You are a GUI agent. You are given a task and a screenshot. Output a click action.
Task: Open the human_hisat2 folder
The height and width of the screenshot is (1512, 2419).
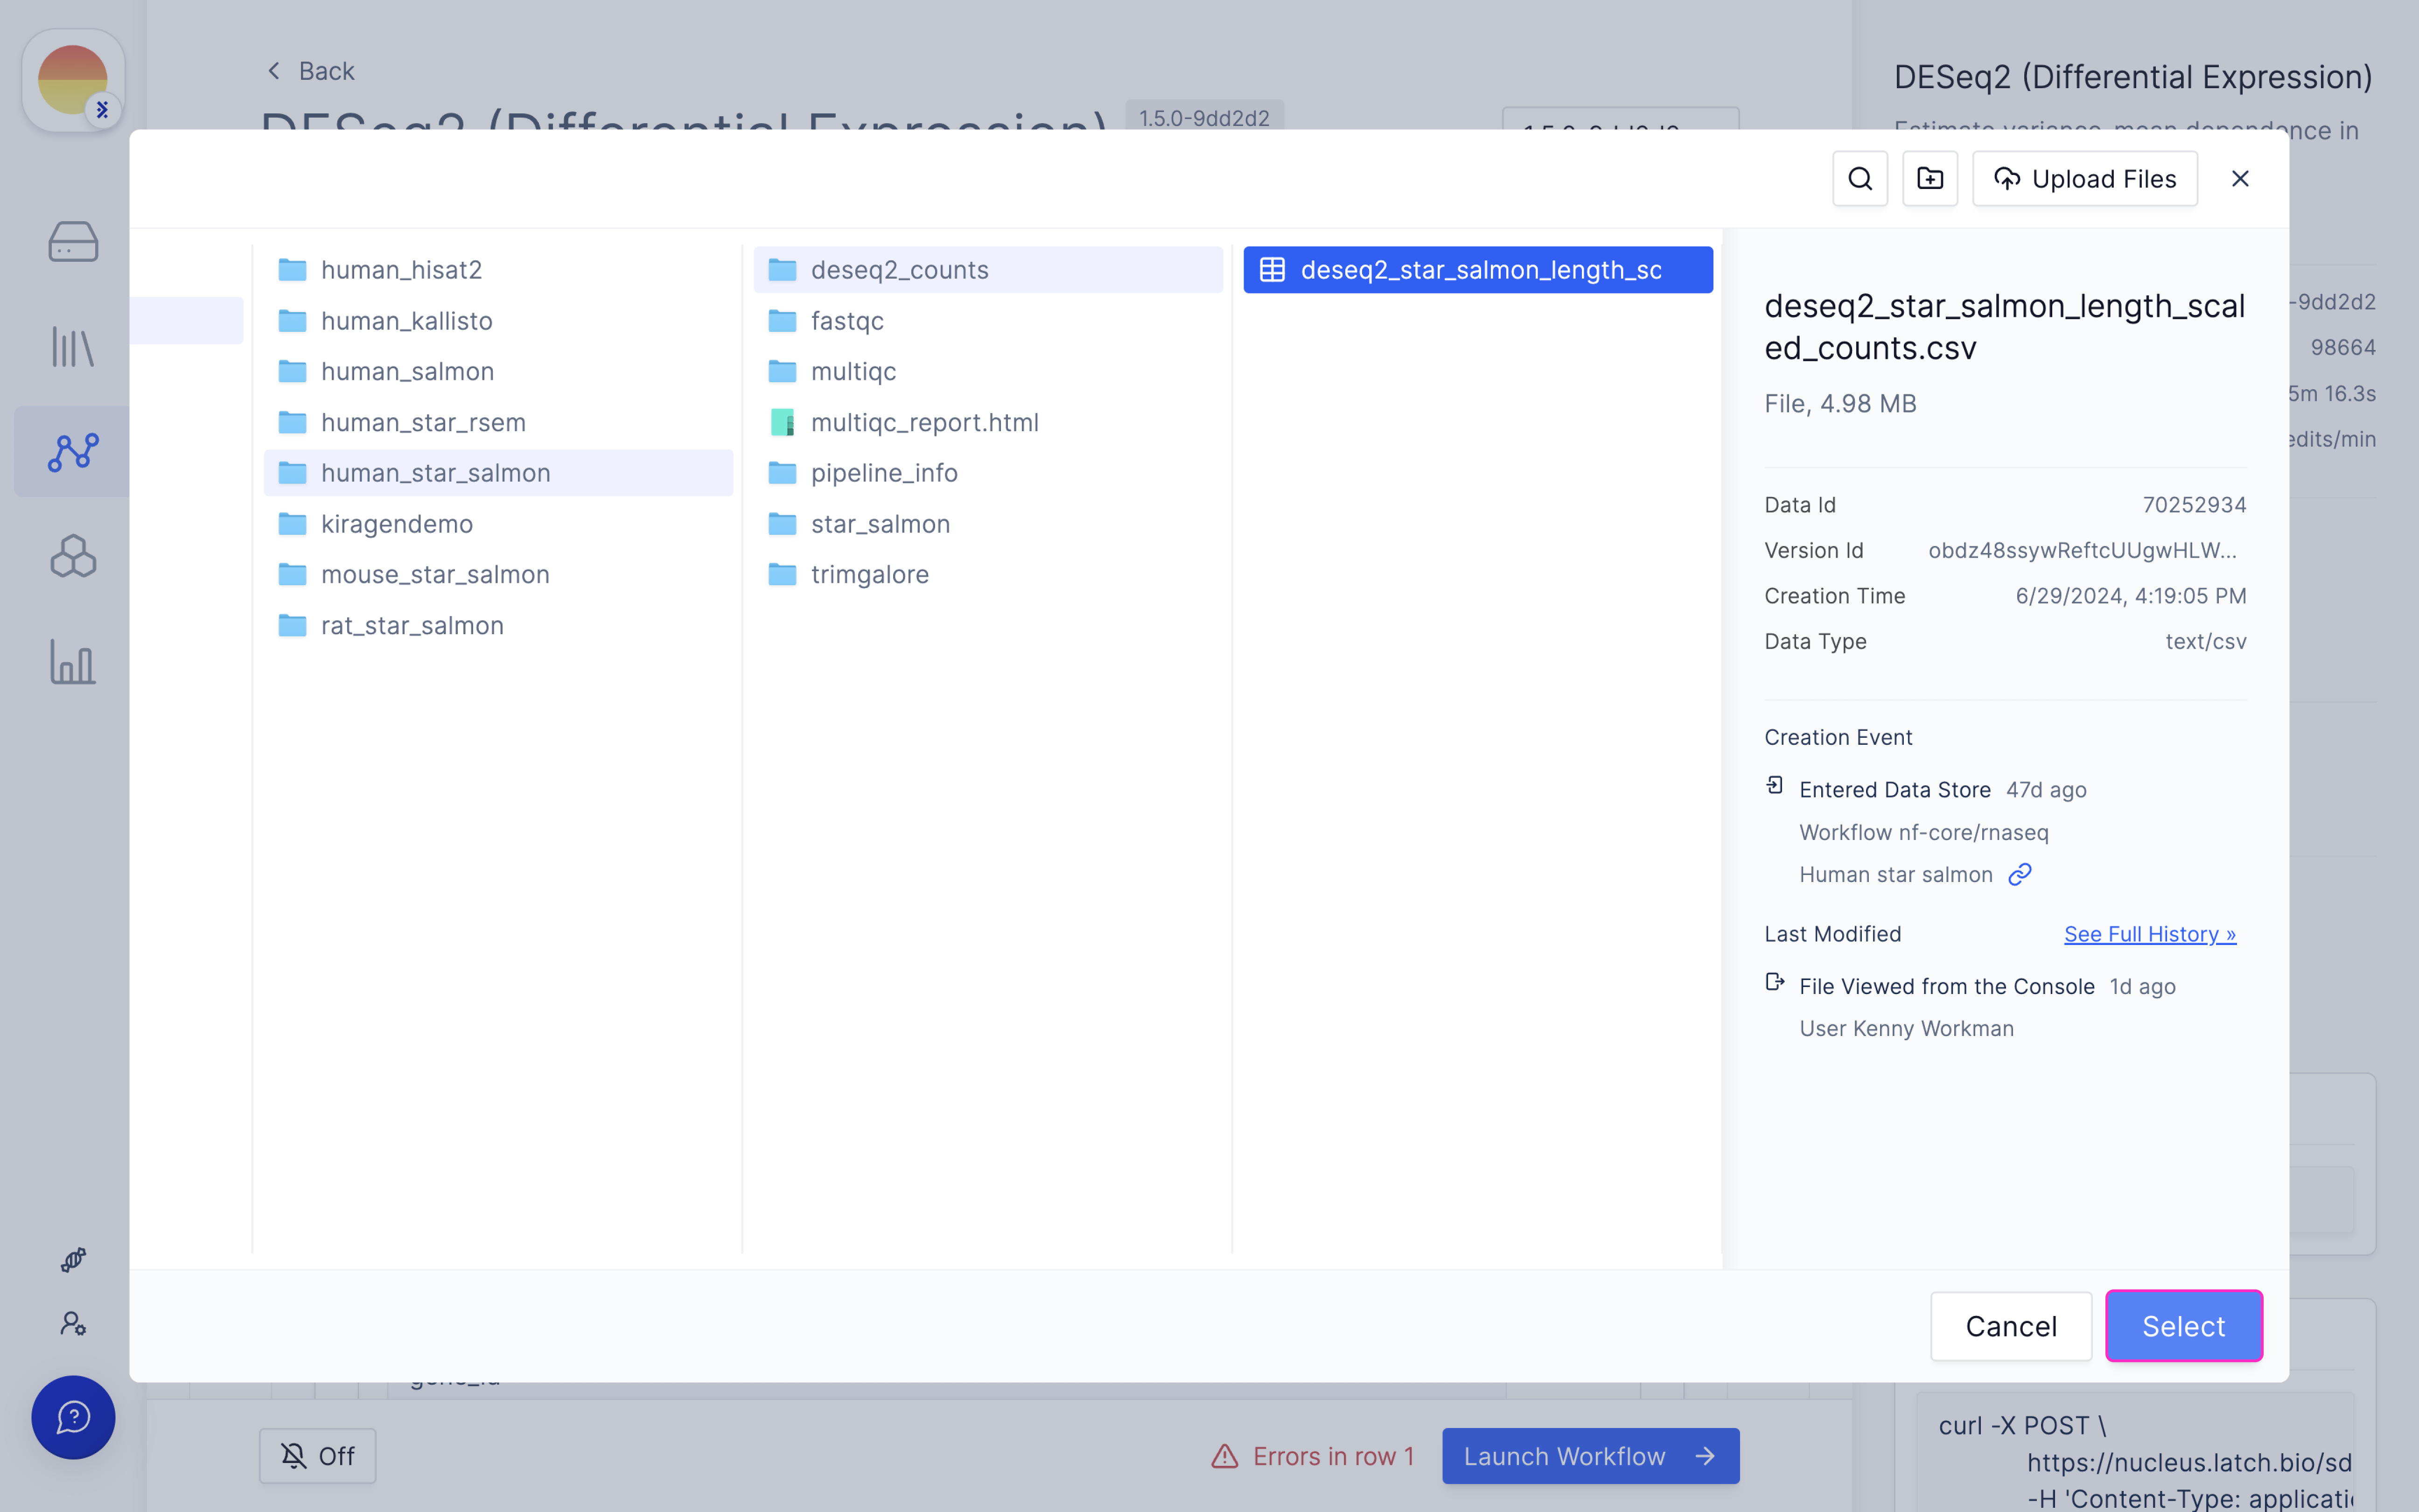coord(498,270)
